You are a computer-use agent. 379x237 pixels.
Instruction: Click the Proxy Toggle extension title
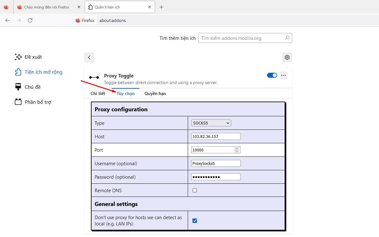coord(119,76)
